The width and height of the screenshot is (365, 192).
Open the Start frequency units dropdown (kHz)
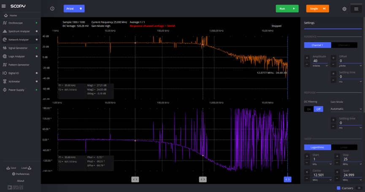[x=322, y=164]
